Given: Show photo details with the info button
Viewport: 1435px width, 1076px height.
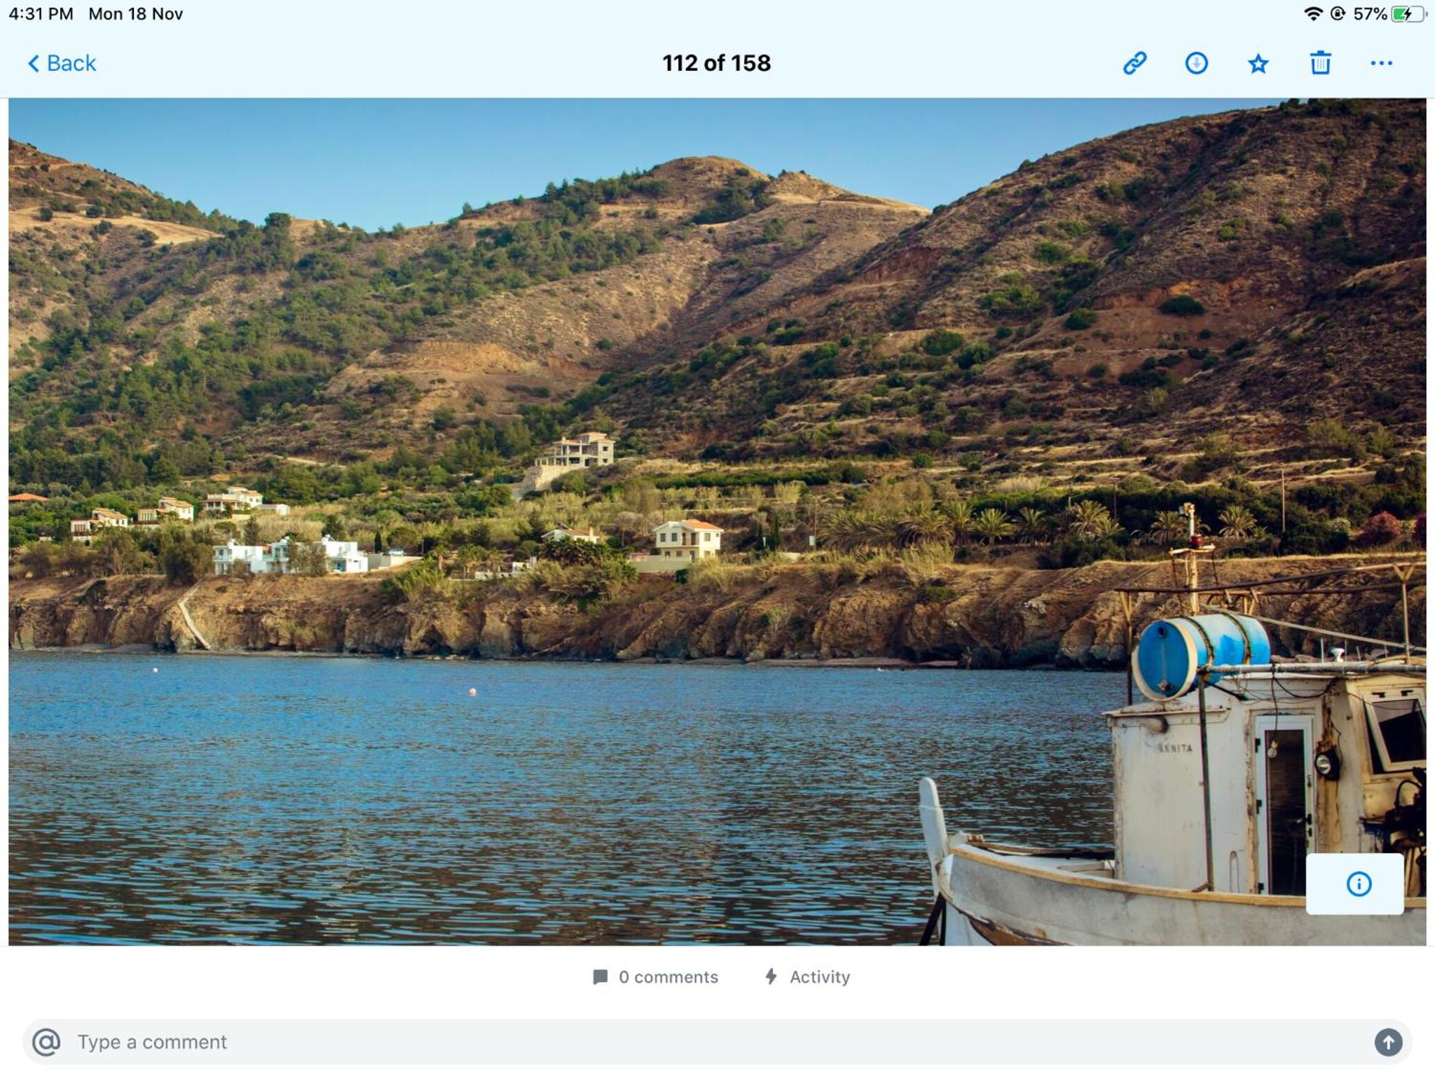Looking at the screenshot, I should (1358, 884).
